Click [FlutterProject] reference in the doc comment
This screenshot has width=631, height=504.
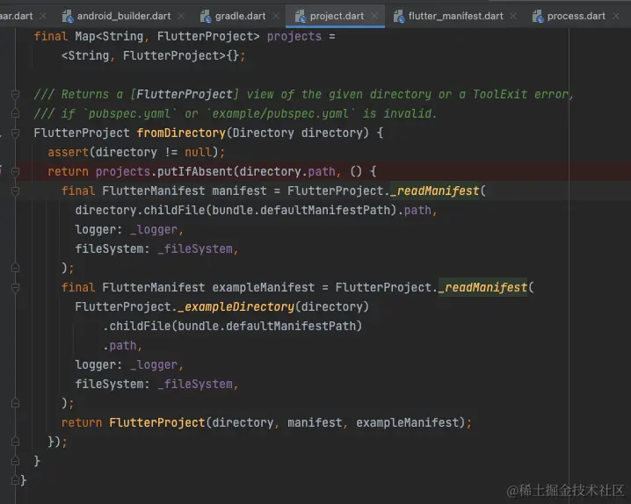click(185, 95)
